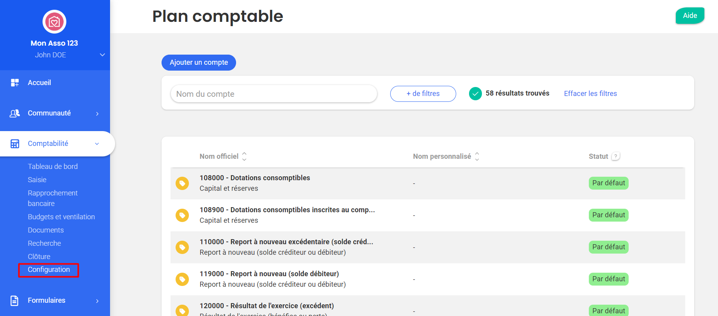The width and height of the screenshot is (718, 316).
Task: Click Effacer les filtres link
Action: (x=590, y=94)
